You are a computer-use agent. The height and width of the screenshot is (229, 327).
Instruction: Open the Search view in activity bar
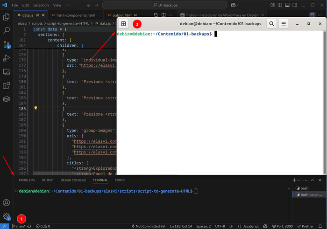6,31
